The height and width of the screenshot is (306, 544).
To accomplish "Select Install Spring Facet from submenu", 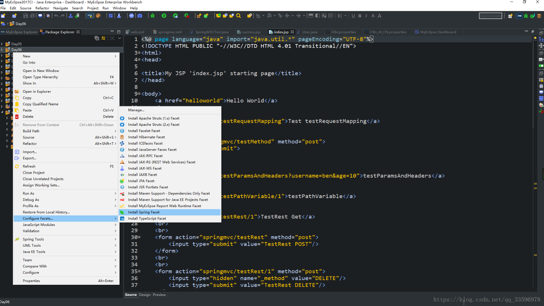I will pos(170,212).
